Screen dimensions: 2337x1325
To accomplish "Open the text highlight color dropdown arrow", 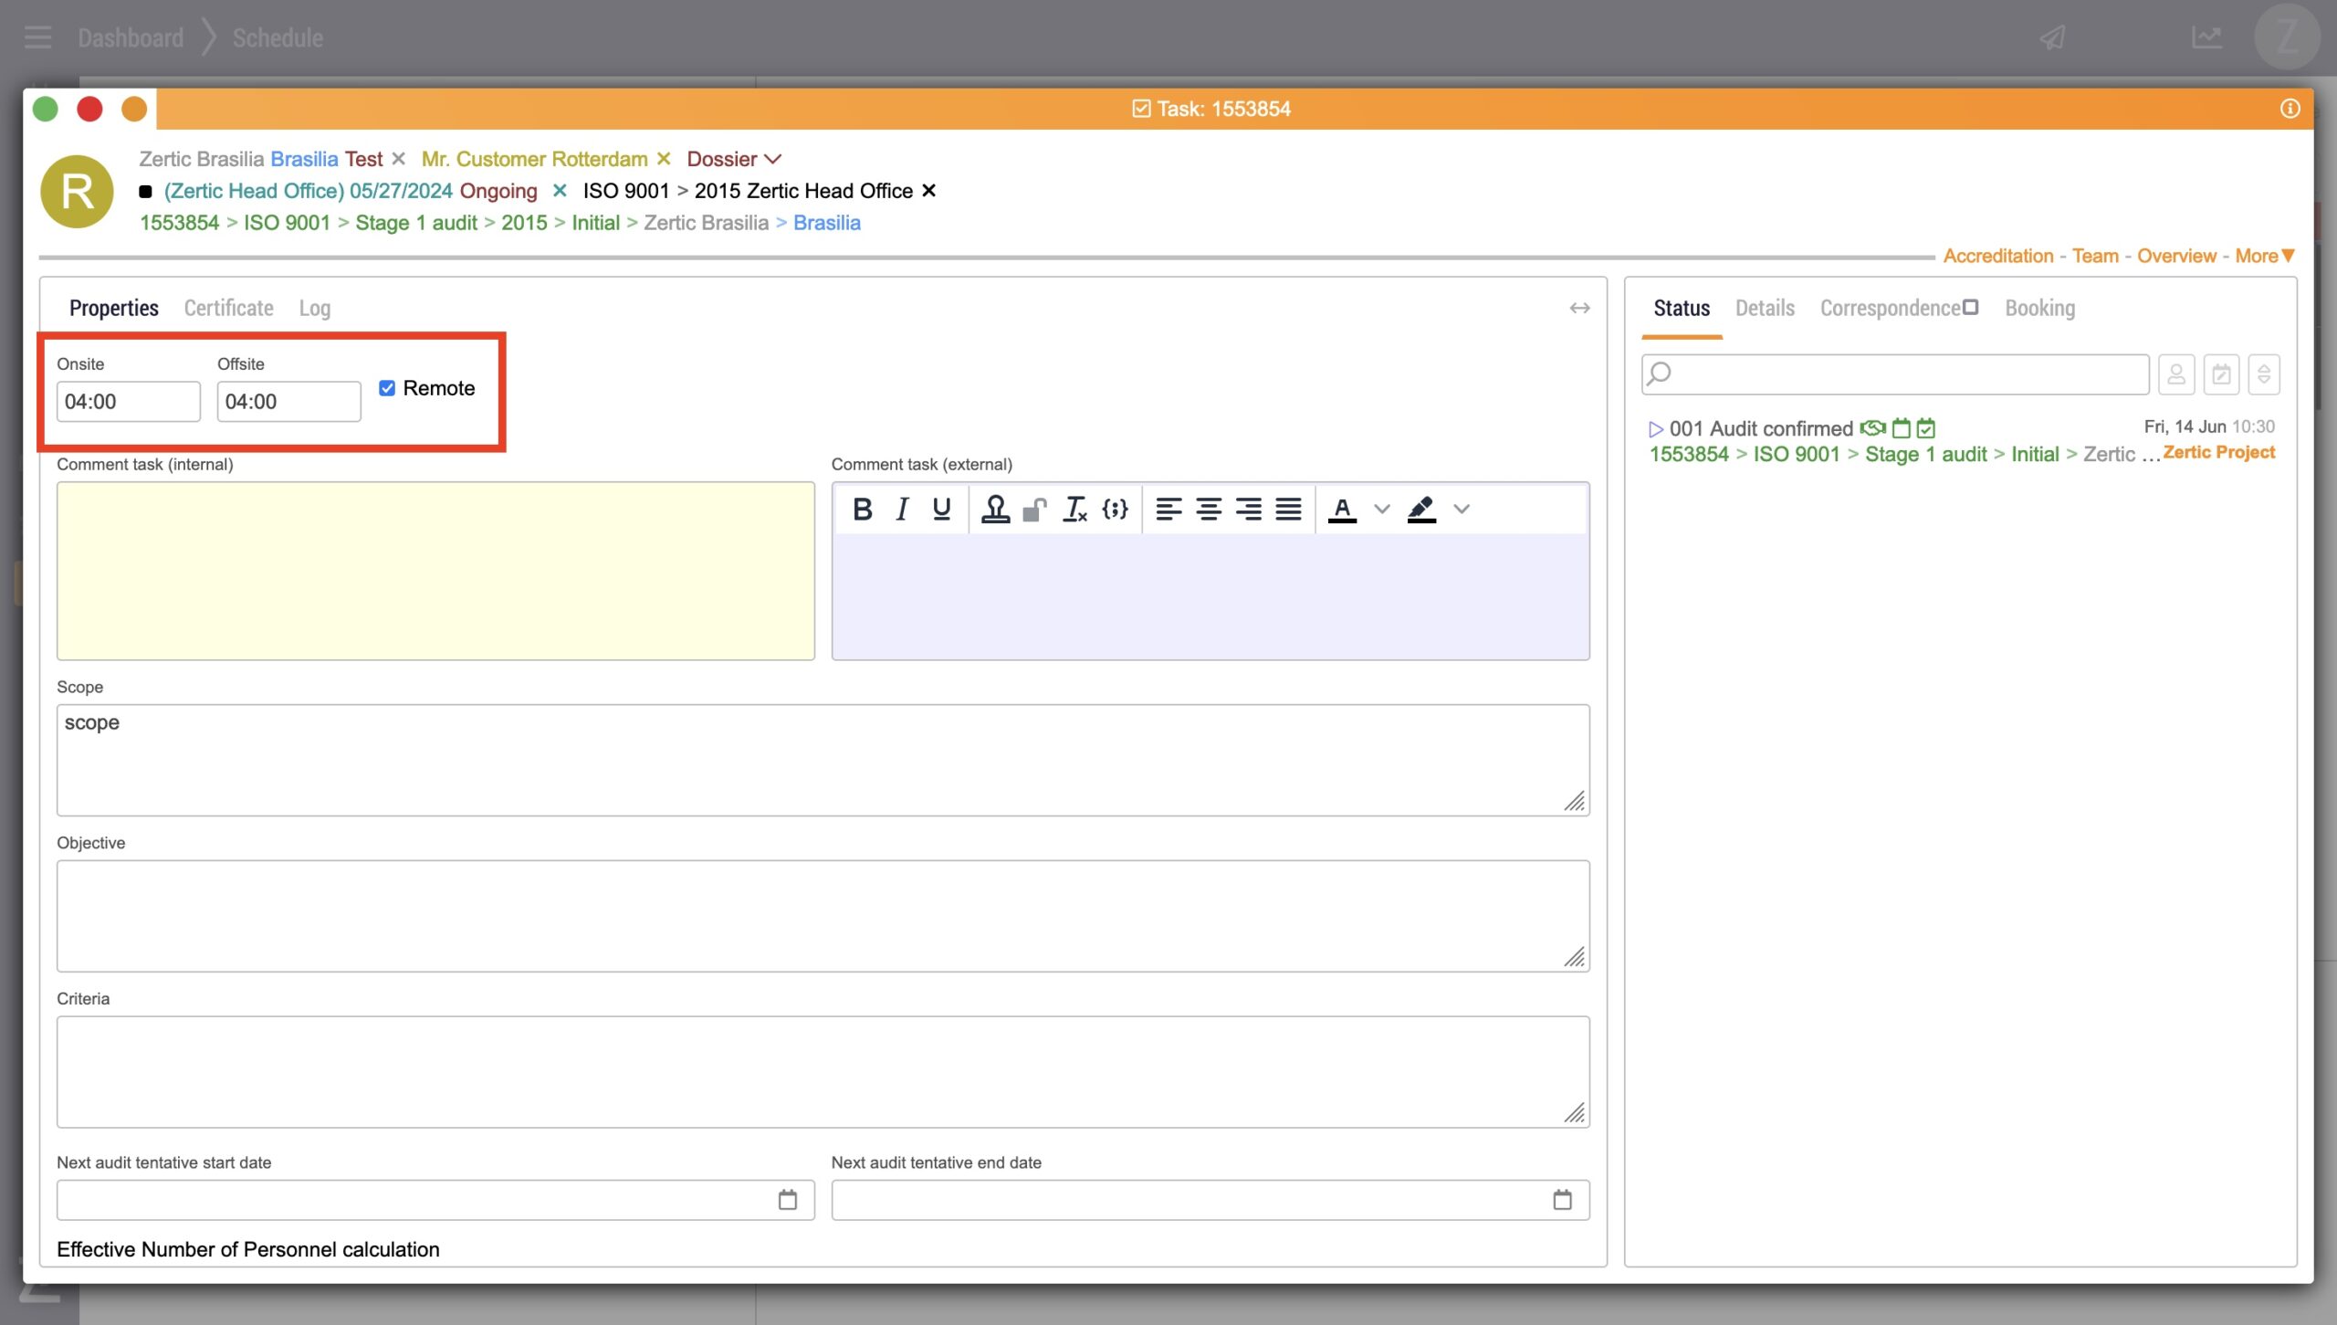I will point(1462,509).
